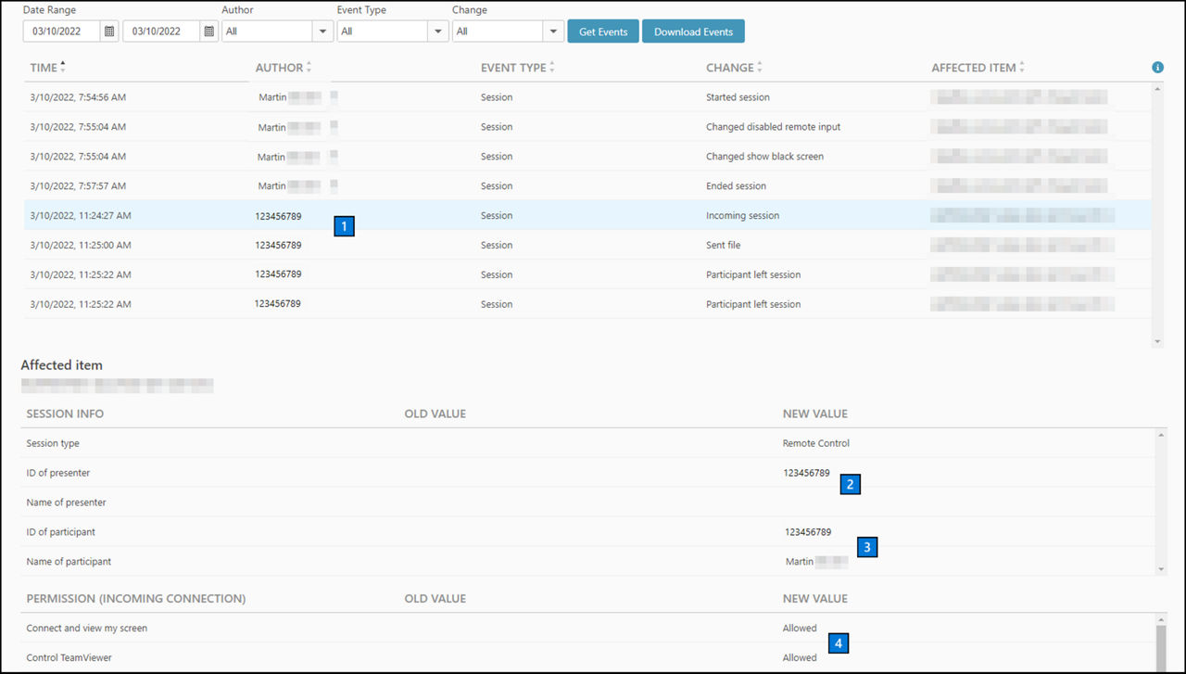Expand the Event Type filter dropdown
Screen dimensions: 1186x674
coord(438,32)
